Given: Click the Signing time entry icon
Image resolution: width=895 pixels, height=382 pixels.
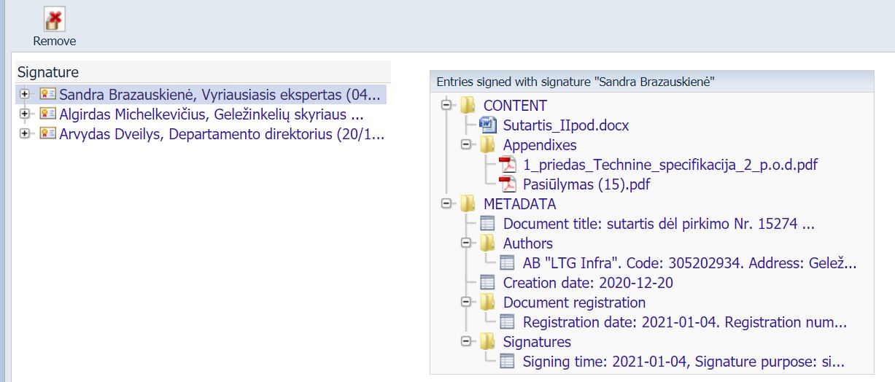Looking at the screenshot, I should (x=507, y=362).
